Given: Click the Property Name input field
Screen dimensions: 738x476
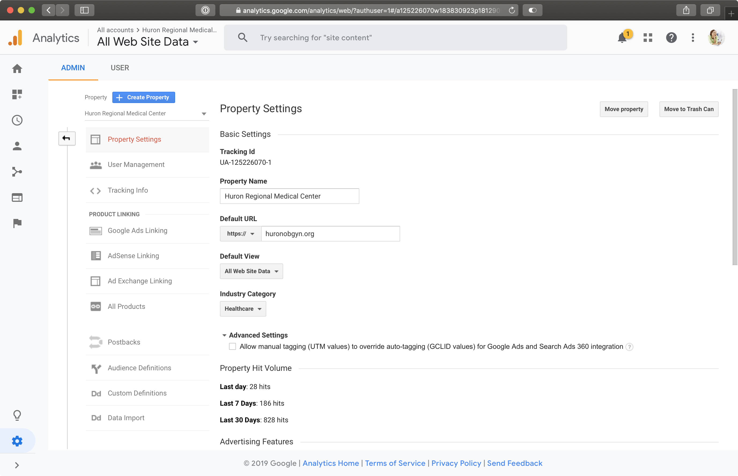Looking at the screenshot, I should 289,196.
